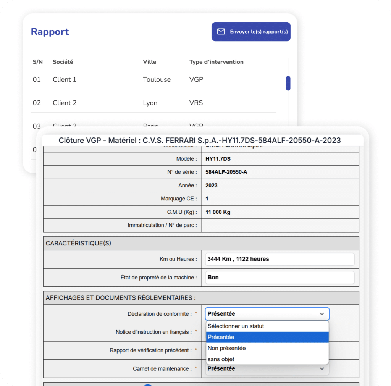Click the Toulouse city cell
This screenshot has height=386, width=391.
pos(157,79)
